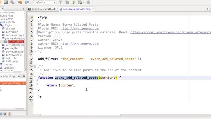Click the index.php file icon
Image resolution: width=211 pixels, height=119 pixels.
pyautogui.click(x=3, y=61)
